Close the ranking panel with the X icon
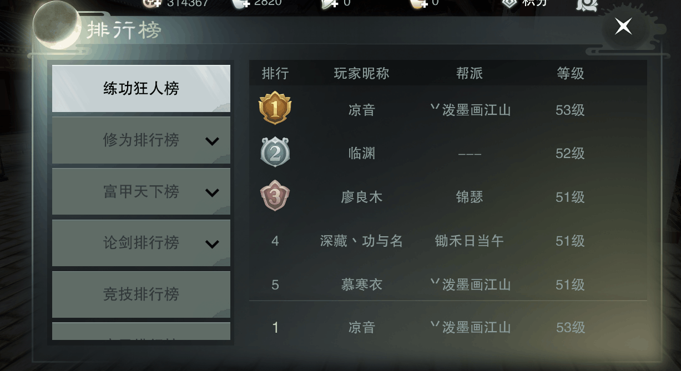The image size is (681, 371). [623, 26]
